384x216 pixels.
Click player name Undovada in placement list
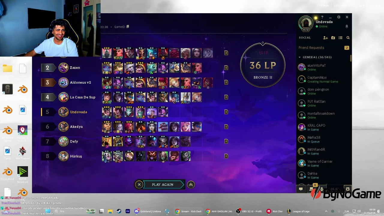point(78,112)
